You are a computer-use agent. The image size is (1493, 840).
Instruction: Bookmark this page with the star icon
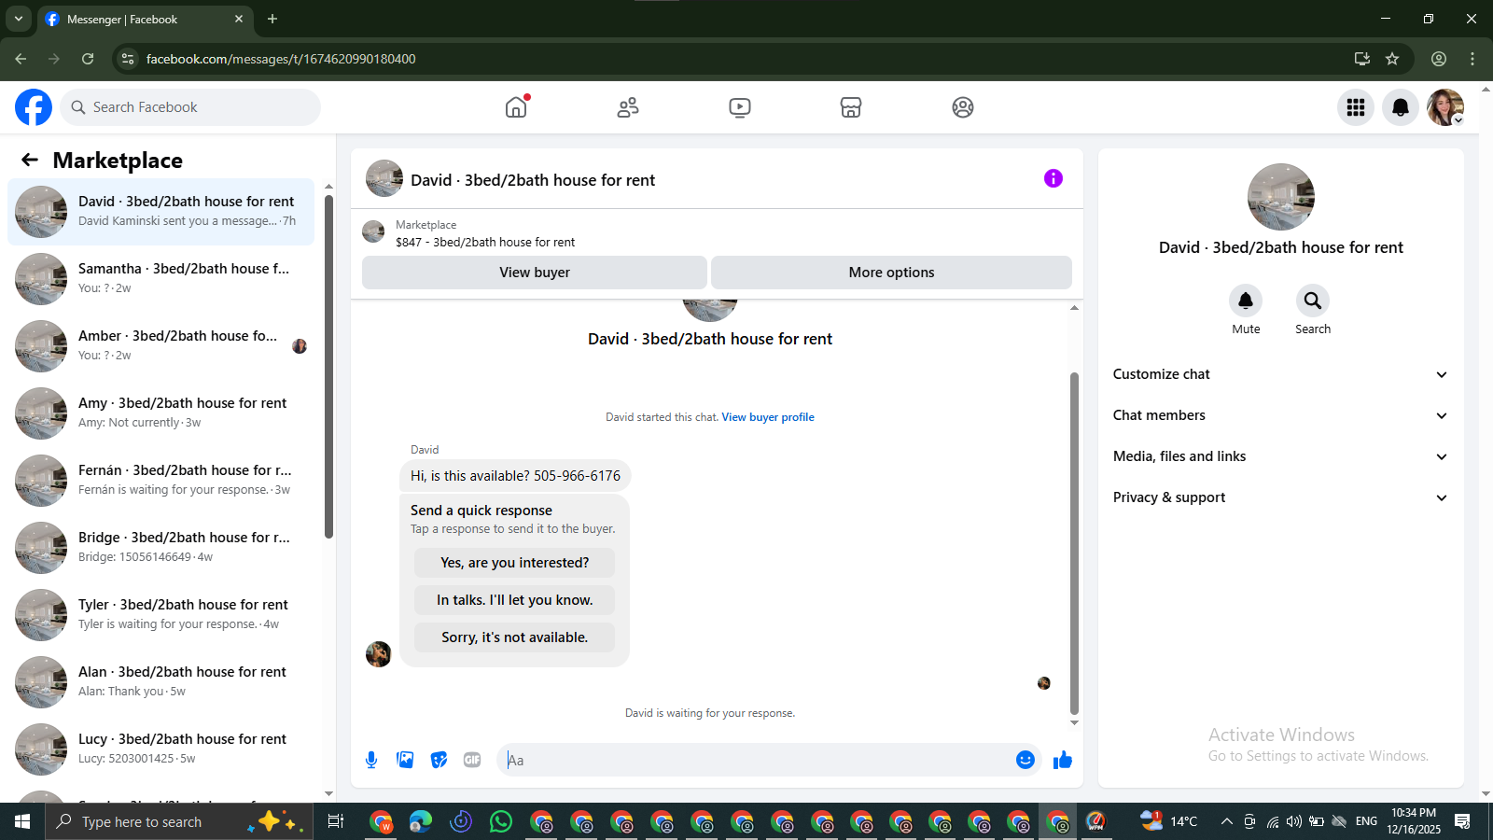(1392, 59)
